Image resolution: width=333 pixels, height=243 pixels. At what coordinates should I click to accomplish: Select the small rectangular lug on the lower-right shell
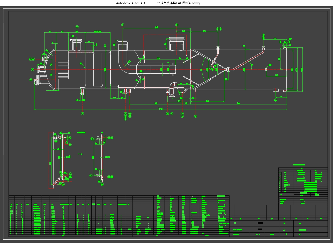click(x=276, y=90)
